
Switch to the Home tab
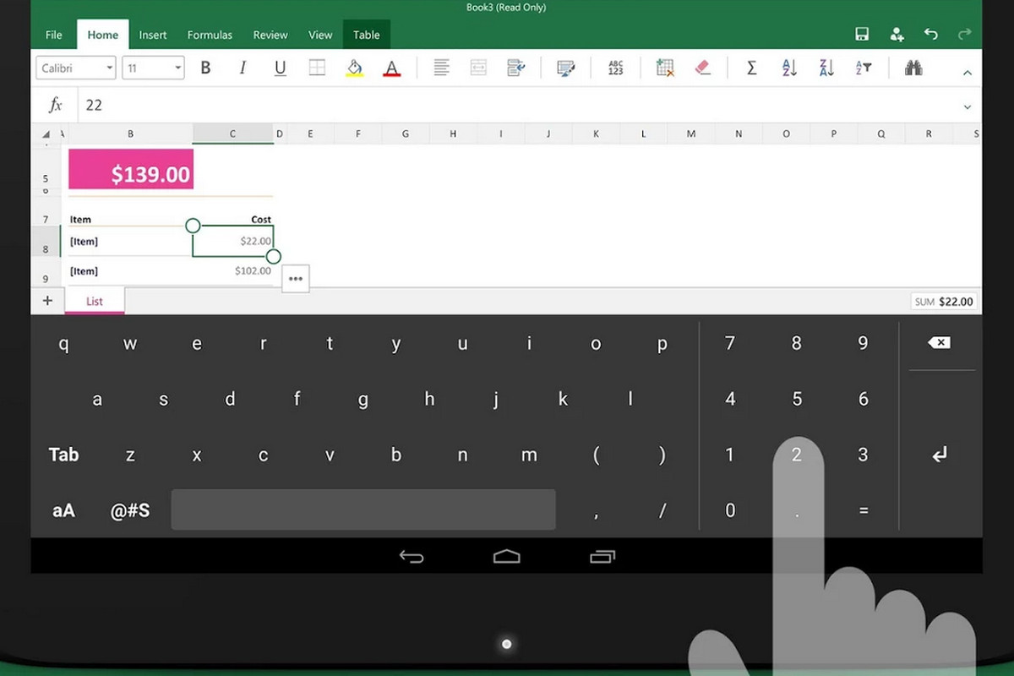pos(103,35)
